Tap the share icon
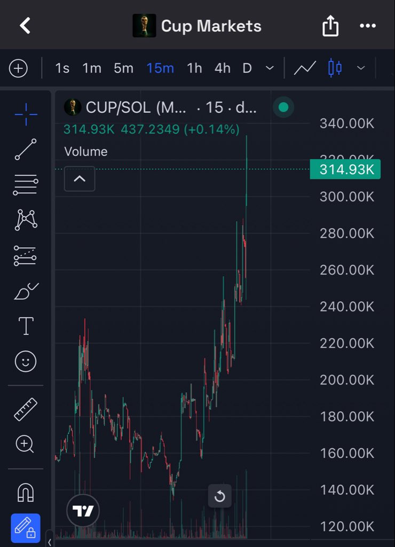 click(330, 26)
